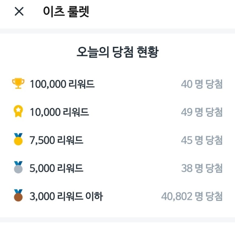
Task: Select the 3,000 리워드 이하 label
Action: tap(66, 196)
